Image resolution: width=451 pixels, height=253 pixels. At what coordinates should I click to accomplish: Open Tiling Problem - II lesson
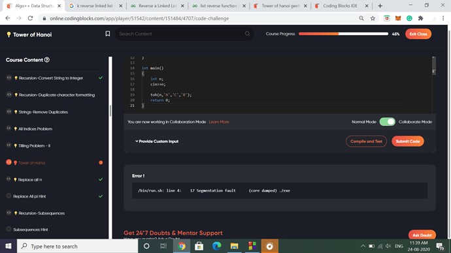(34, 145)
